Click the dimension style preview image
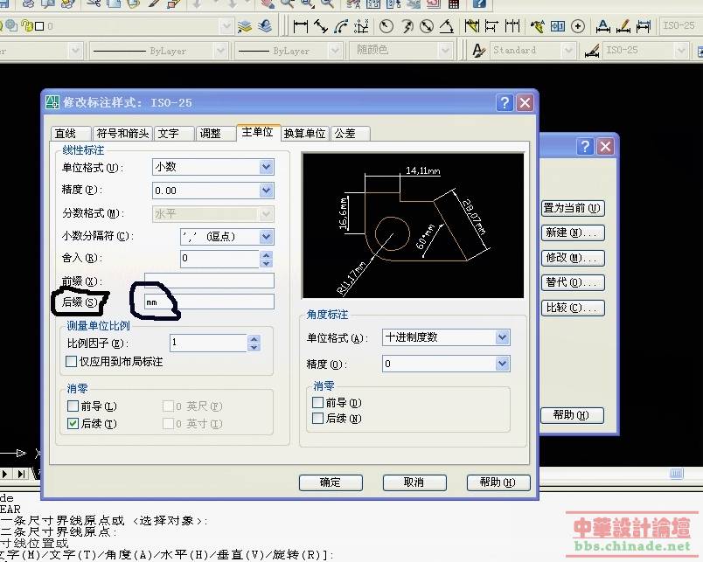Viewport: 703px width, 562px height. click(413, 225)
